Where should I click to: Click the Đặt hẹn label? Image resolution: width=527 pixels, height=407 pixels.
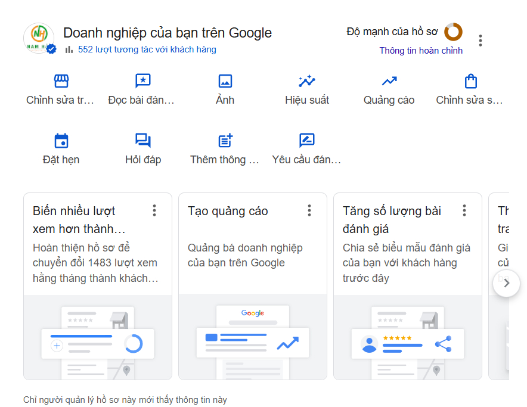click(61, 160)
